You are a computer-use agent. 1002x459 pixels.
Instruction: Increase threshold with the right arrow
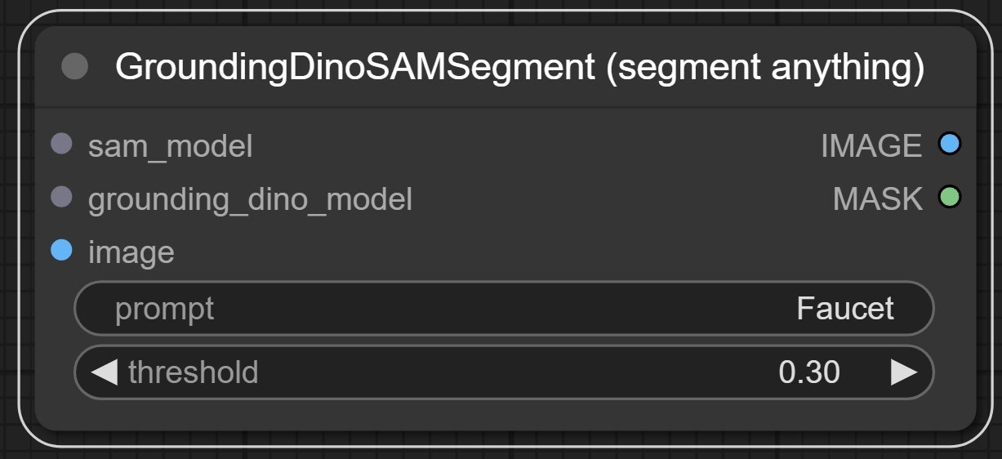tap(903, 372)
